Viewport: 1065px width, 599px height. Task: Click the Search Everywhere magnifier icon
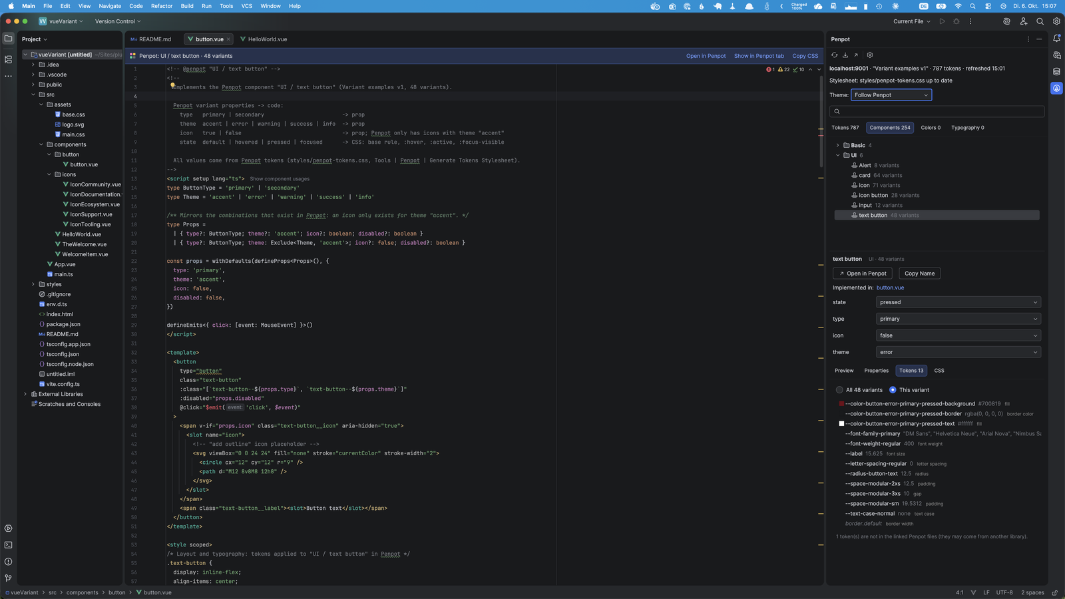pyautogui.click(x=1040, y=21)
